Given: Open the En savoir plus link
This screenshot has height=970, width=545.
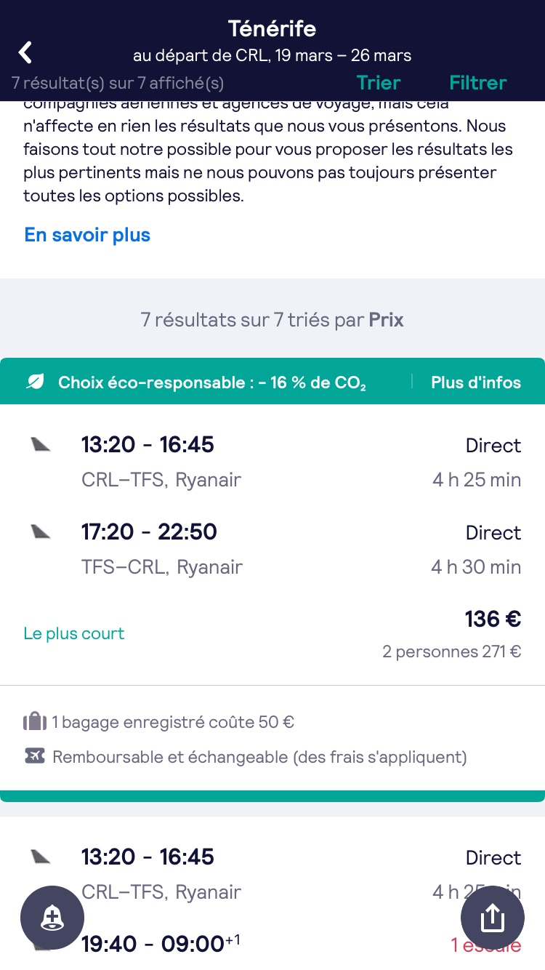Looking at the screenshot, I should (x=87, y=235).
